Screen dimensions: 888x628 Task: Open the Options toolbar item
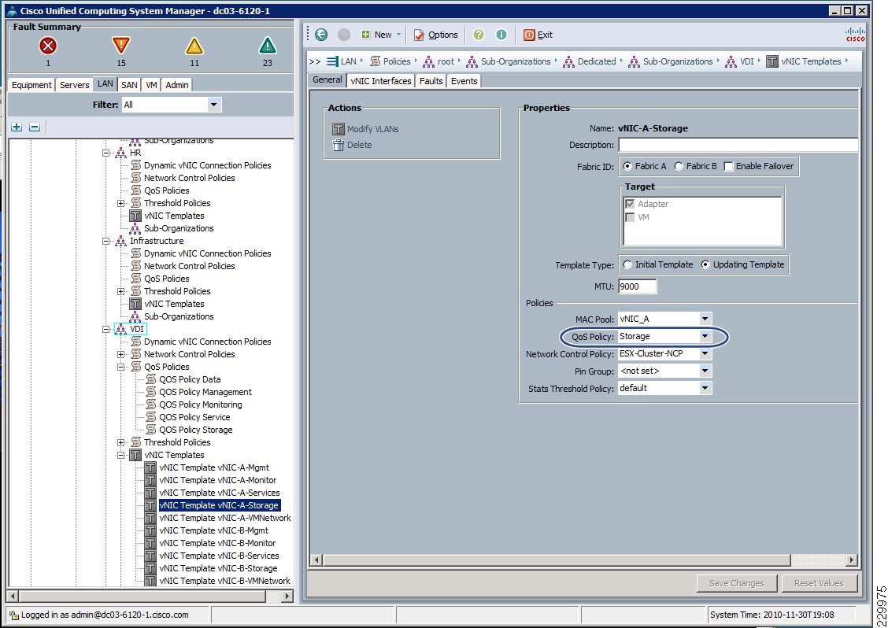coord(435,35)
